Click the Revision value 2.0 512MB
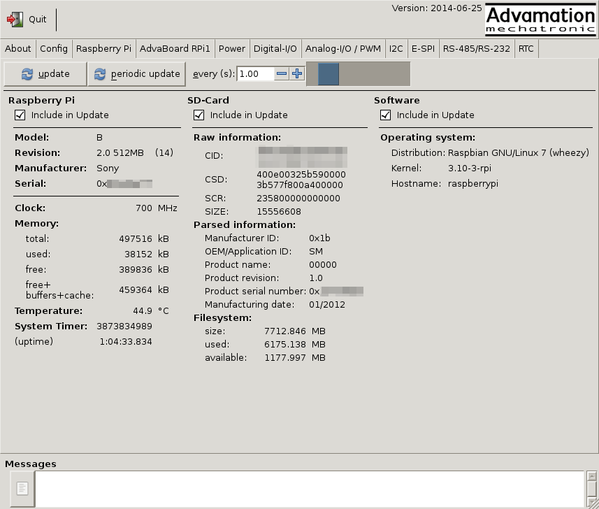Viewport: 599px width, 509px height. (x=120, y=153)
